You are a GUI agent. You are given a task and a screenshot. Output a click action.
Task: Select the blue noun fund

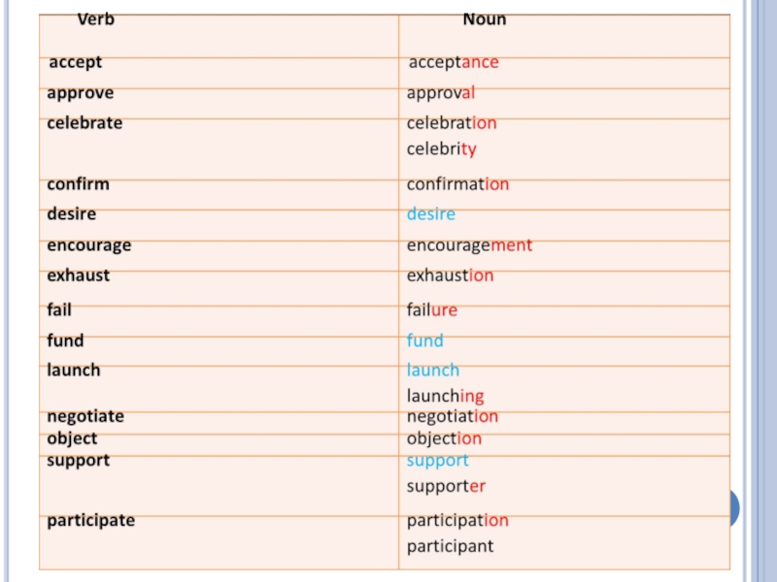(424, 340)
